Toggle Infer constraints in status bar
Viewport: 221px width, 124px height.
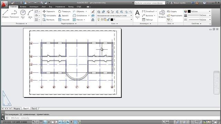click(x=33, y=122)
